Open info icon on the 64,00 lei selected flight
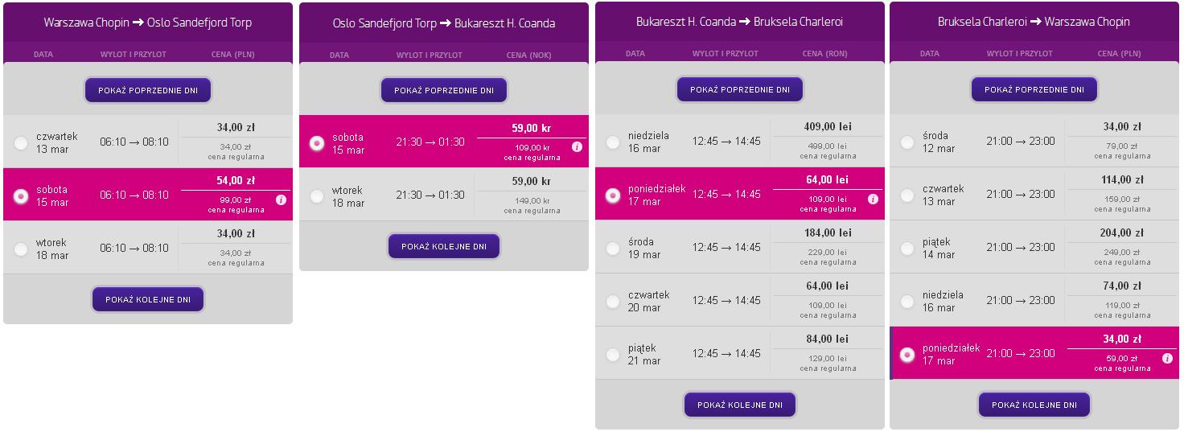Image resolution: width=1184 pixels, height=436 pixels. [x=873, y=199]
